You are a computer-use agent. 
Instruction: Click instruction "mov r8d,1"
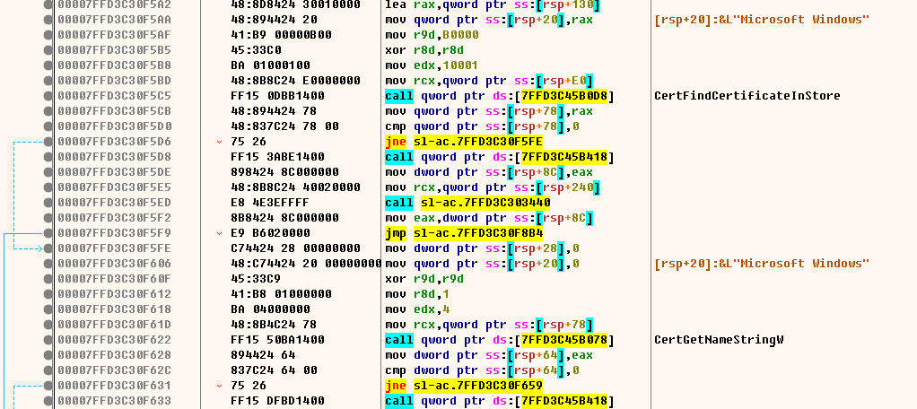[x=417, y=294]
